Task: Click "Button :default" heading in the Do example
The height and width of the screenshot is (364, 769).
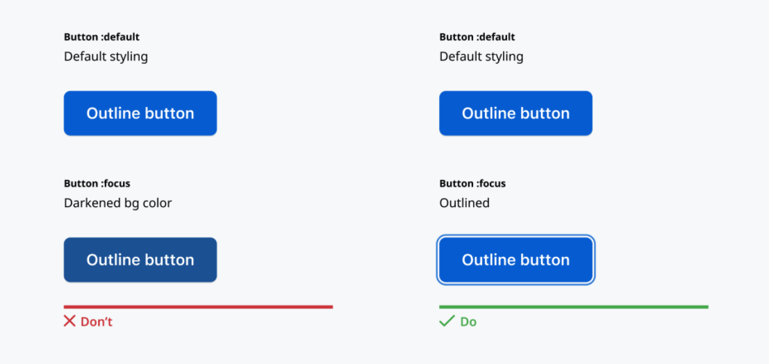Action: (x=477, y=37)
